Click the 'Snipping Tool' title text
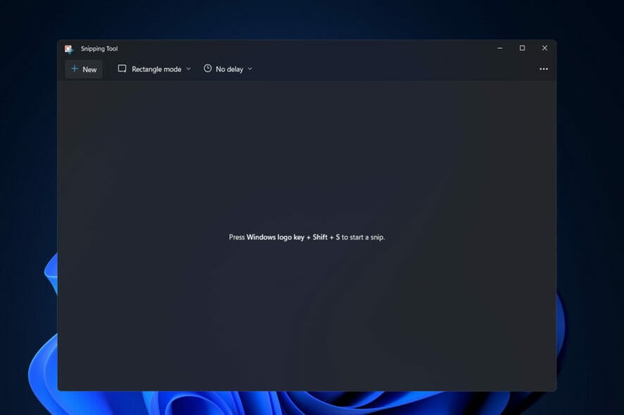 tap(99, 49)
